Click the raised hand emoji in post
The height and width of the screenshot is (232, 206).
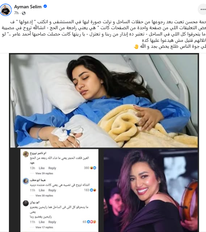pos(136,47)
